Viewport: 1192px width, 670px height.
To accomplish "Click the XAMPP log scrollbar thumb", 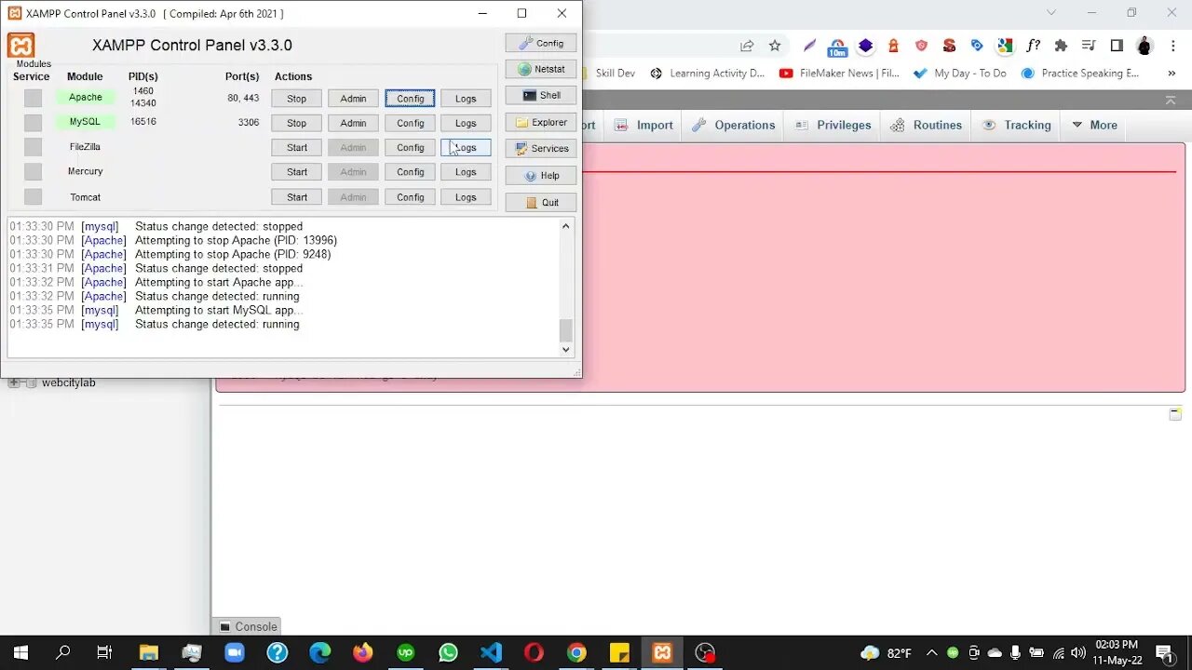I will click(565, 330).
